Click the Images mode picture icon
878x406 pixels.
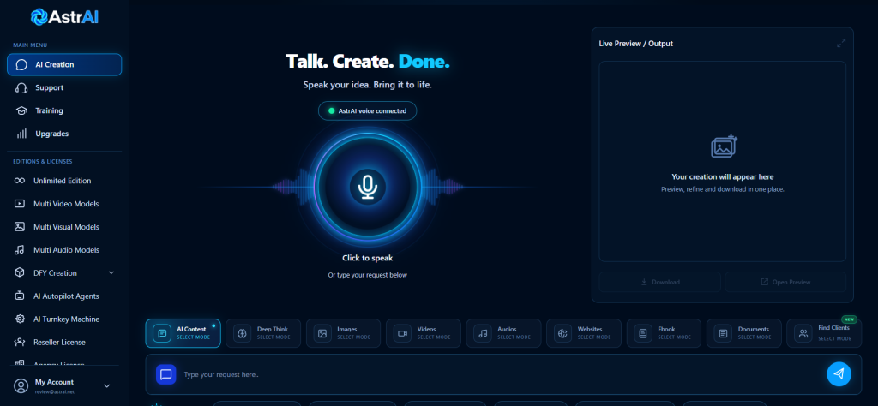point(322,333)
